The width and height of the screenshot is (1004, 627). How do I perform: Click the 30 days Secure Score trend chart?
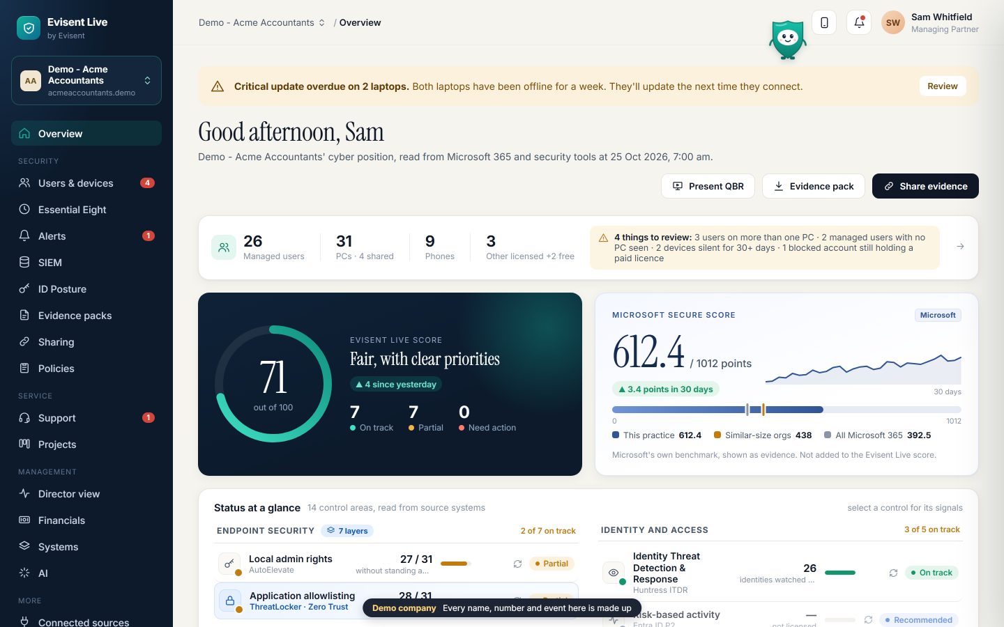863,369
